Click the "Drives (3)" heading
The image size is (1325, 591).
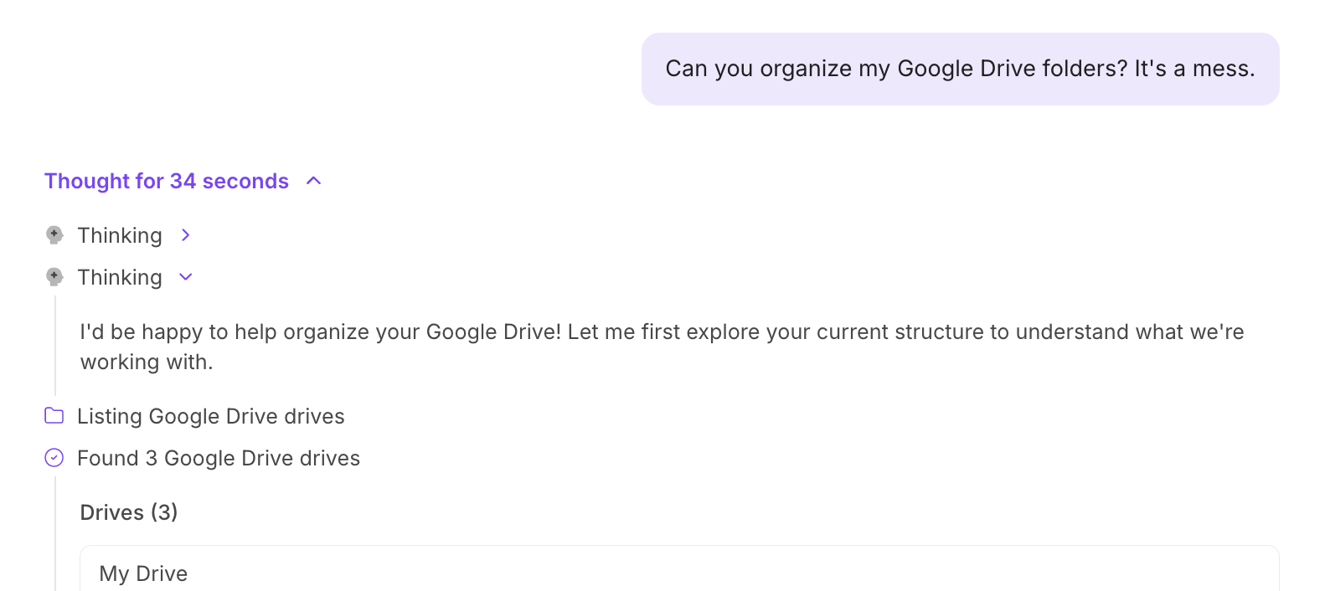click(129, 512)
